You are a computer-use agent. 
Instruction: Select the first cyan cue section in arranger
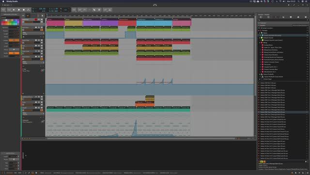(145, 23)
